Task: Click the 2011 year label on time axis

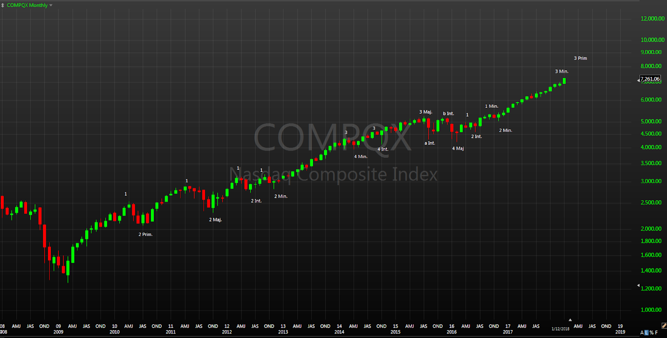Action: (x=171, y=332)
